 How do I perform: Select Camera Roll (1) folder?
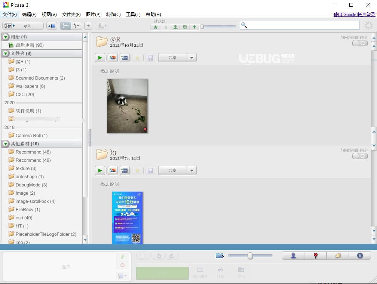click(31, 136)
